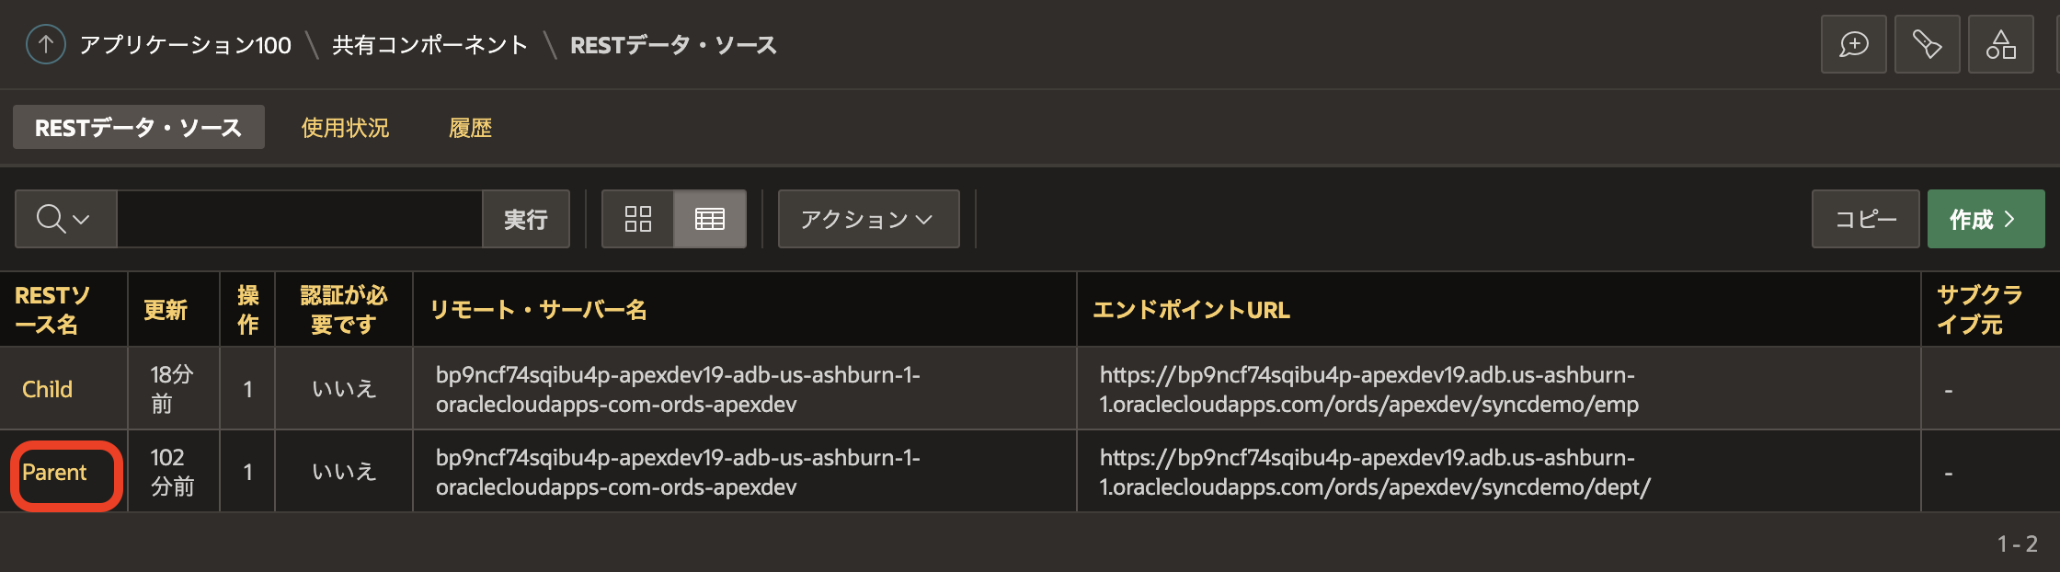Open the 履歴 tab
2060x572 pixels.
click(x=470, y=128)
